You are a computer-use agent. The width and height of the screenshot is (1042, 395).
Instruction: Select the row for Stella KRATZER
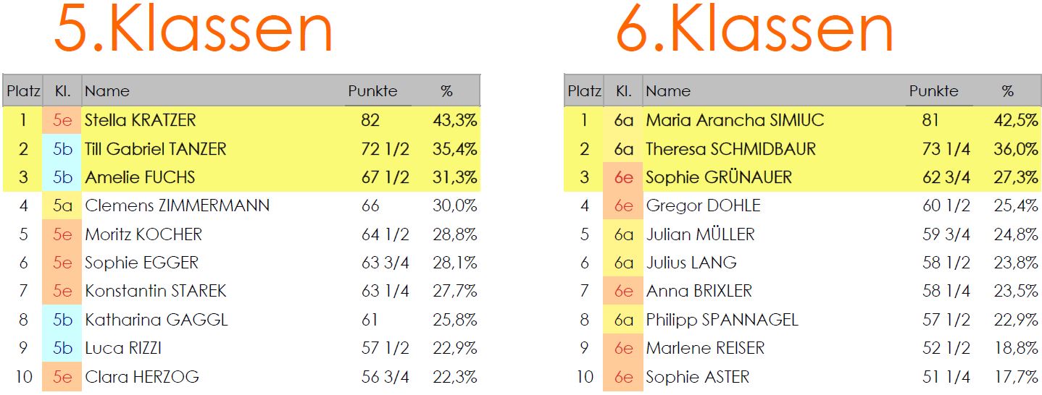tap(241, 120)
